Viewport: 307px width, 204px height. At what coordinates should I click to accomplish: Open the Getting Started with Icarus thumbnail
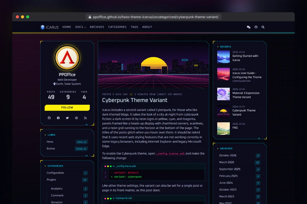(224, 57)
